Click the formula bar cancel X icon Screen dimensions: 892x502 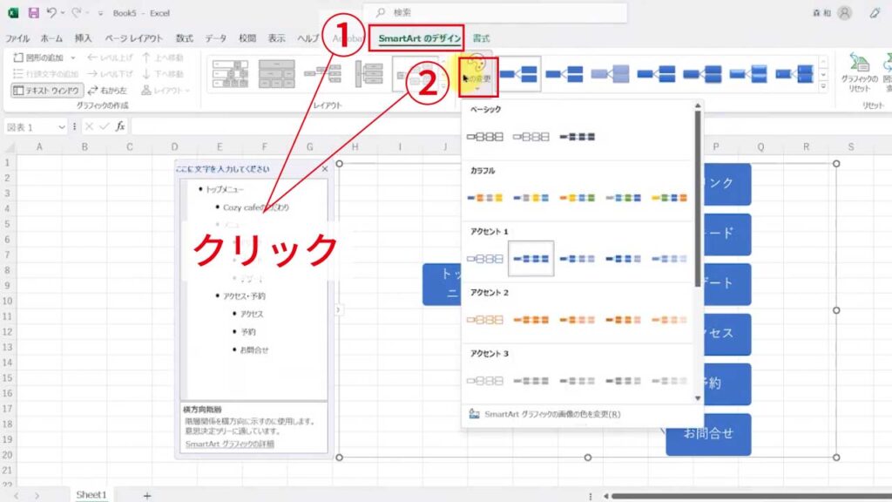[x=89, y=126]
